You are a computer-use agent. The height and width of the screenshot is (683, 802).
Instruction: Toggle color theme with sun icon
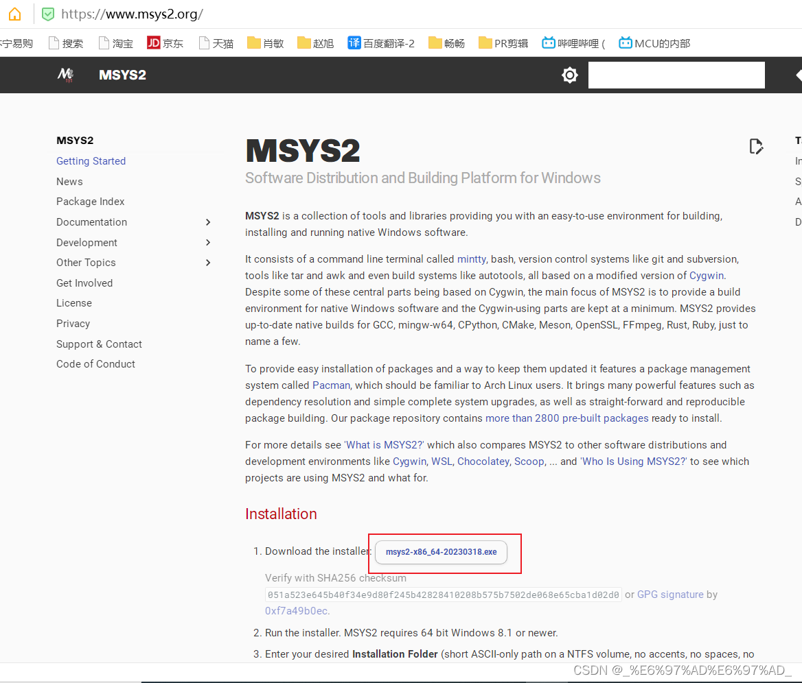(x=569, y=75)
